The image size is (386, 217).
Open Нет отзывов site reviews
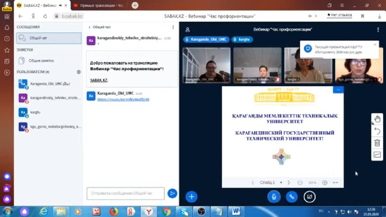[x=340, y=15]
